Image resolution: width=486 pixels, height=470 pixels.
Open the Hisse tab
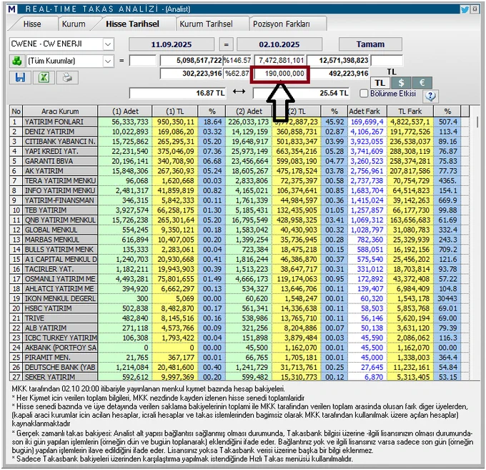coord(32,24)
